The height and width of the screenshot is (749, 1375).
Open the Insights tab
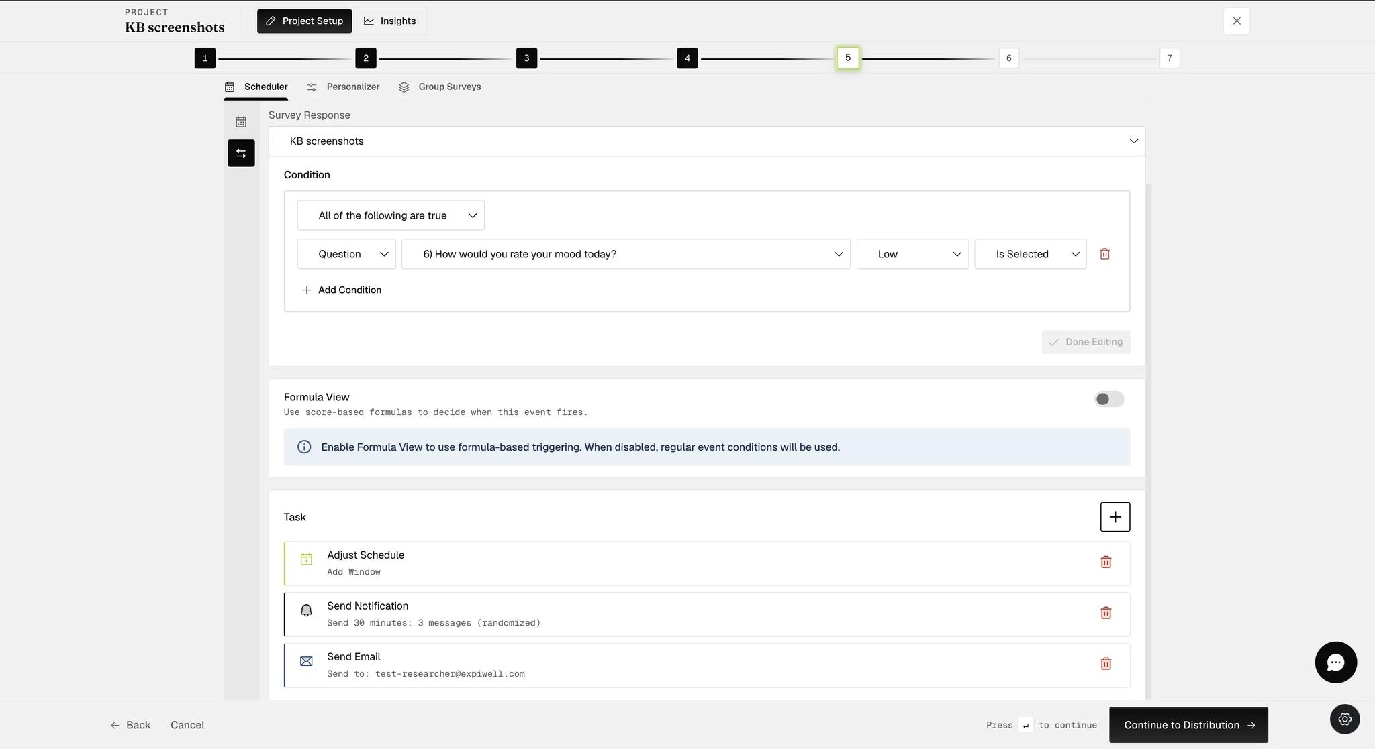[390, 21]
